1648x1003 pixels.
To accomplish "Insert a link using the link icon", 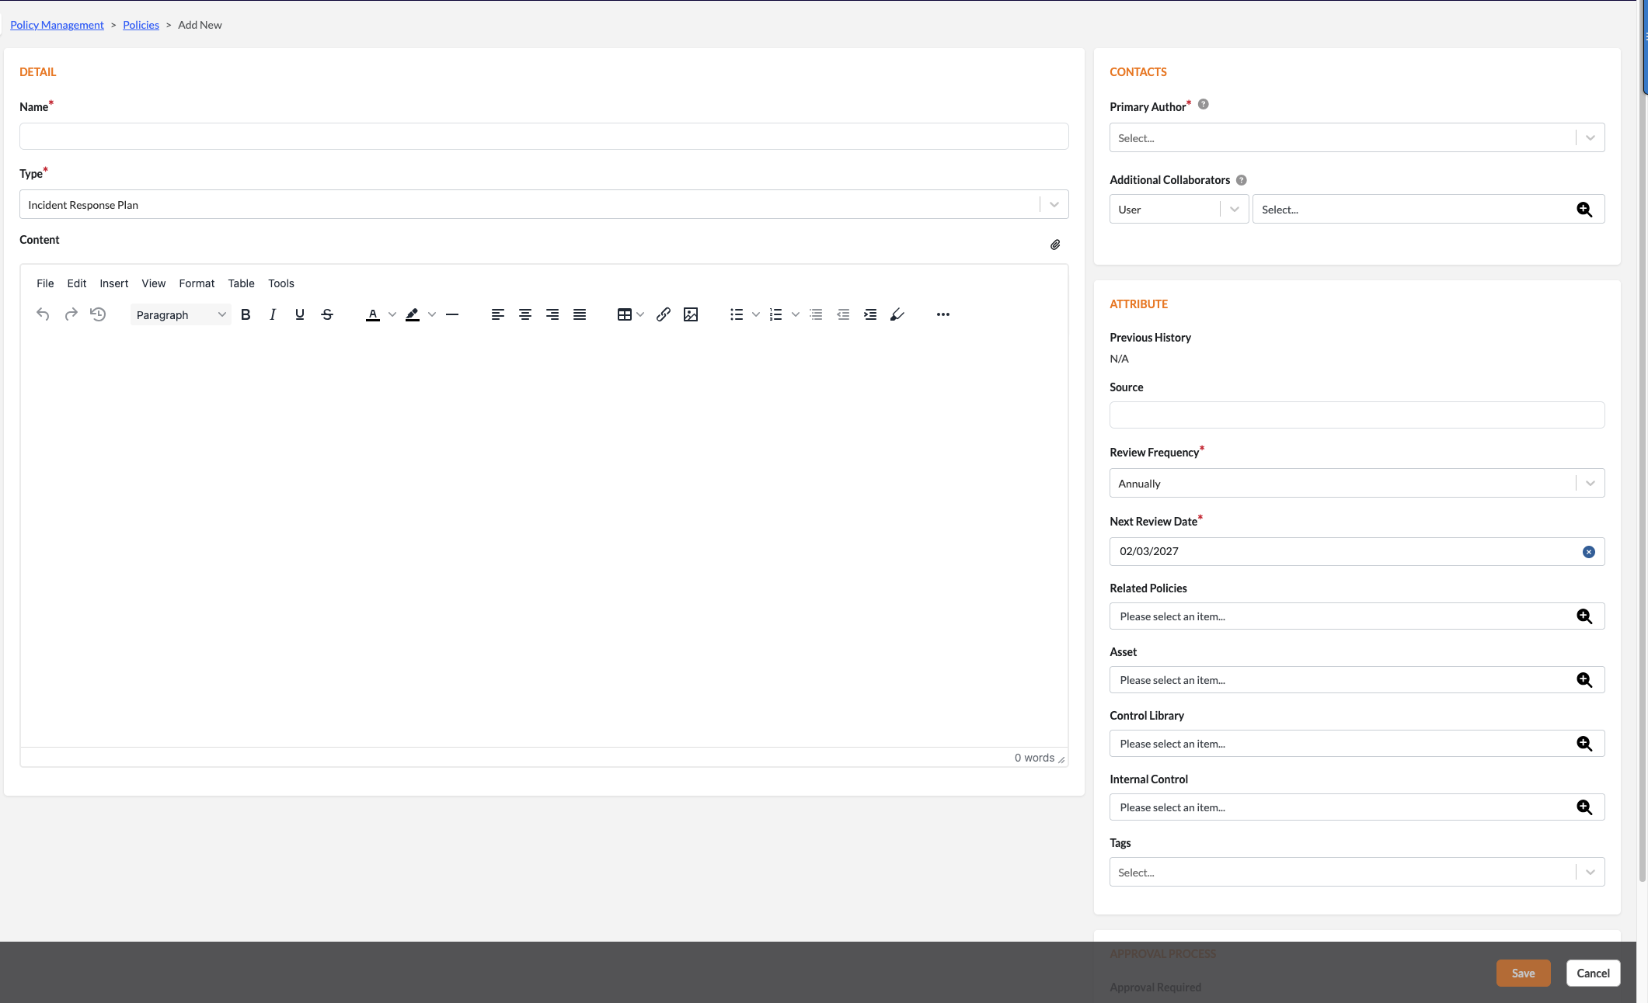I will tap(663, 314).
